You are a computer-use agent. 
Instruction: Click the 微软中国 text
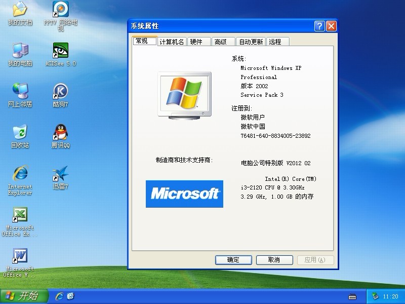pos(253,126)
